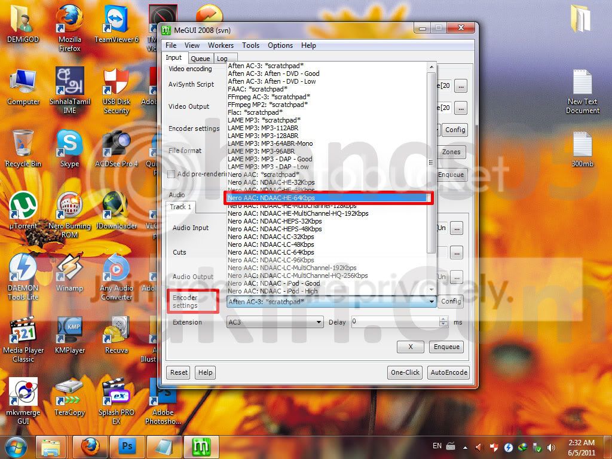Open the Options menu
This screenshot has height=459, width=612.
(x=280, y=45)
